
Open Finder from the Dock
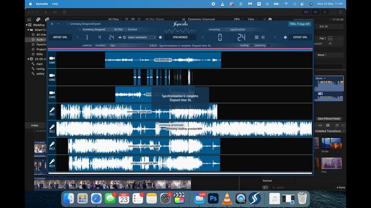(69, 198)
